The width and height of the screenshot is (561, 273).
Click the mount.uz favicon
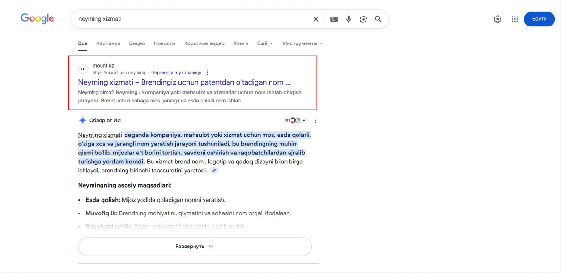[x=83, y=68]
